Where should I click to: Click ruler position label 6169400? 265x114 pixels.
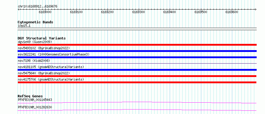[170, 12]
